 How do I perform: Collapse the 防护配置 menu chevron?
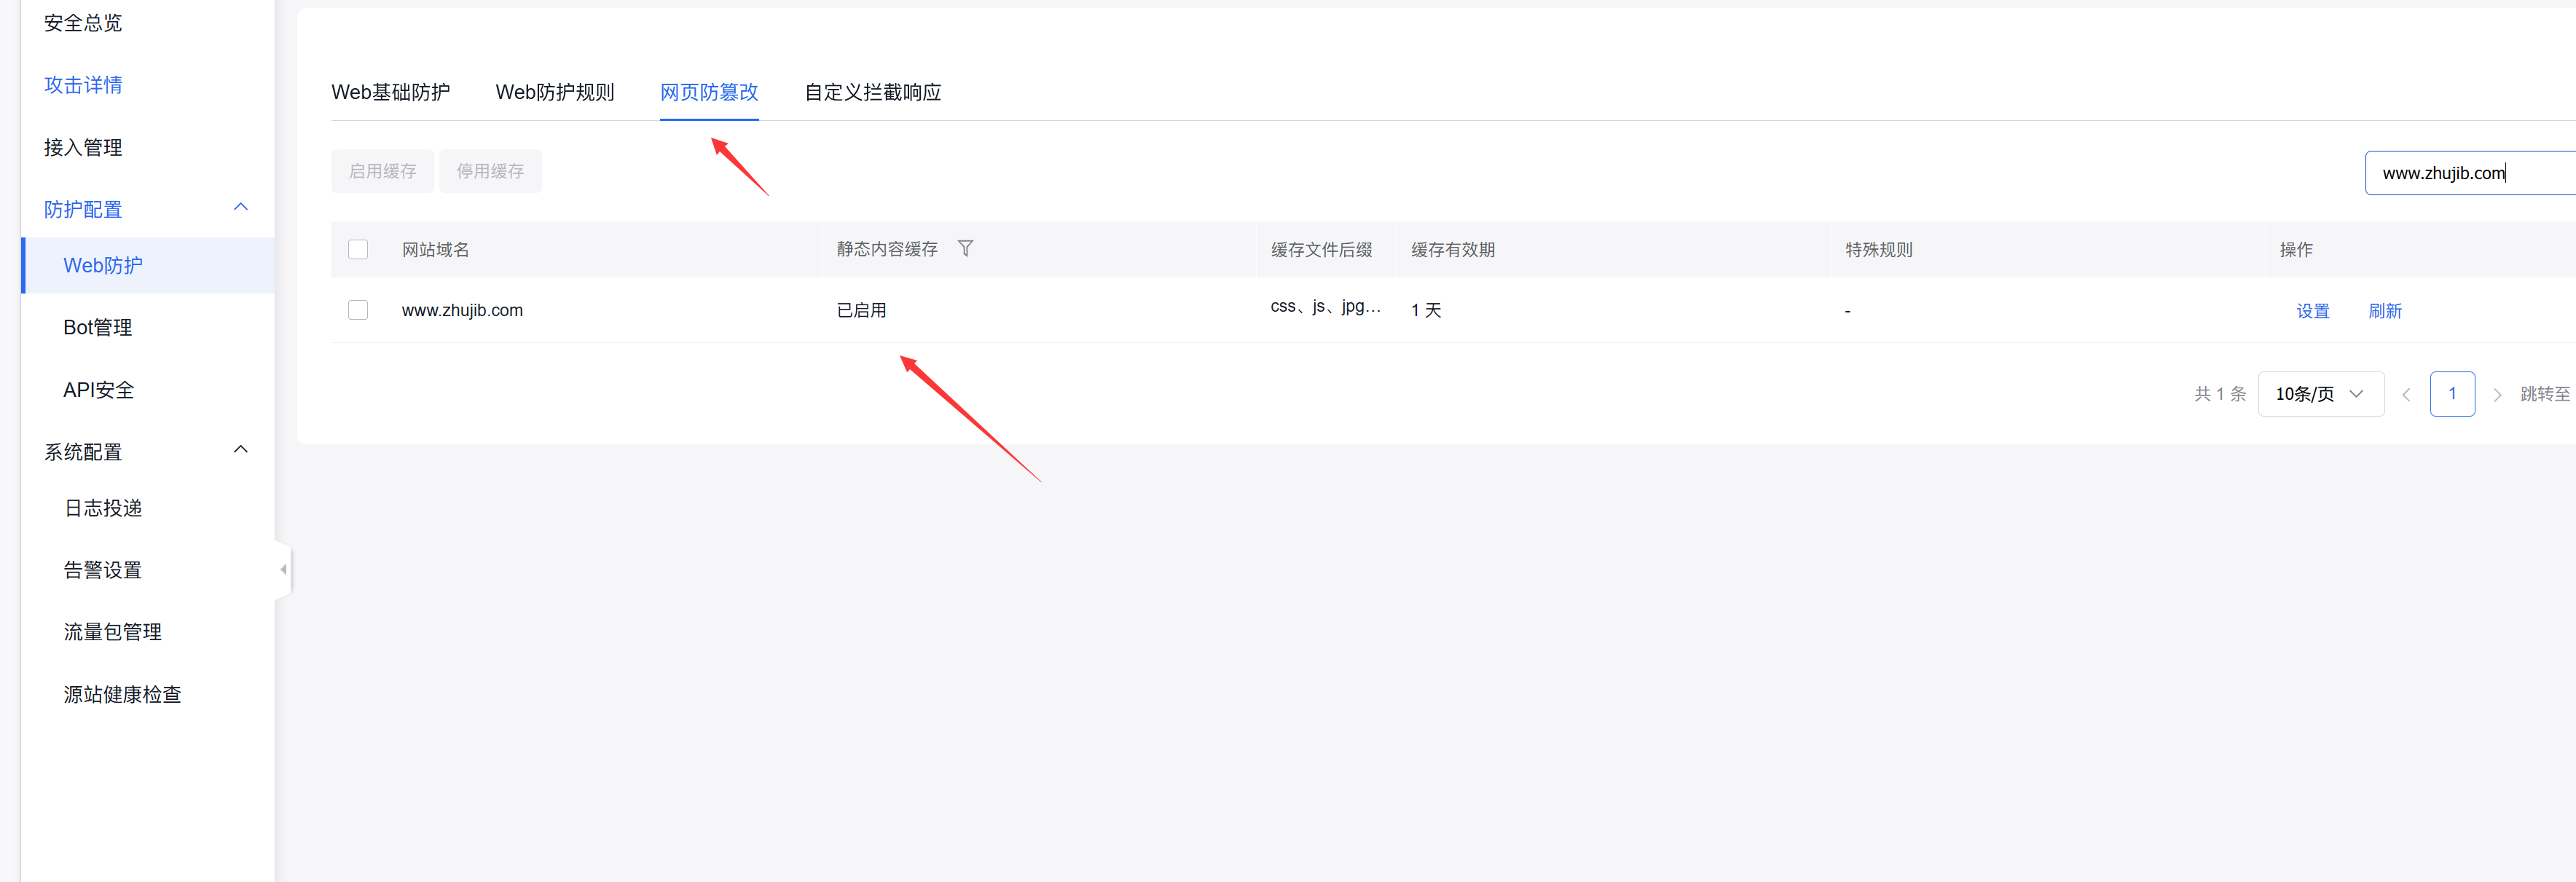tap(240, 207)
